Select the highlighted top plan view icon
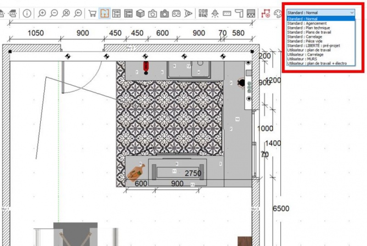 (105, 13)
